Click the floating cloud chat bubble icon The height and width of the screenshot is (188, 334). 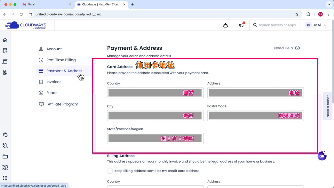pyautogui.click(x=322, y=156)
